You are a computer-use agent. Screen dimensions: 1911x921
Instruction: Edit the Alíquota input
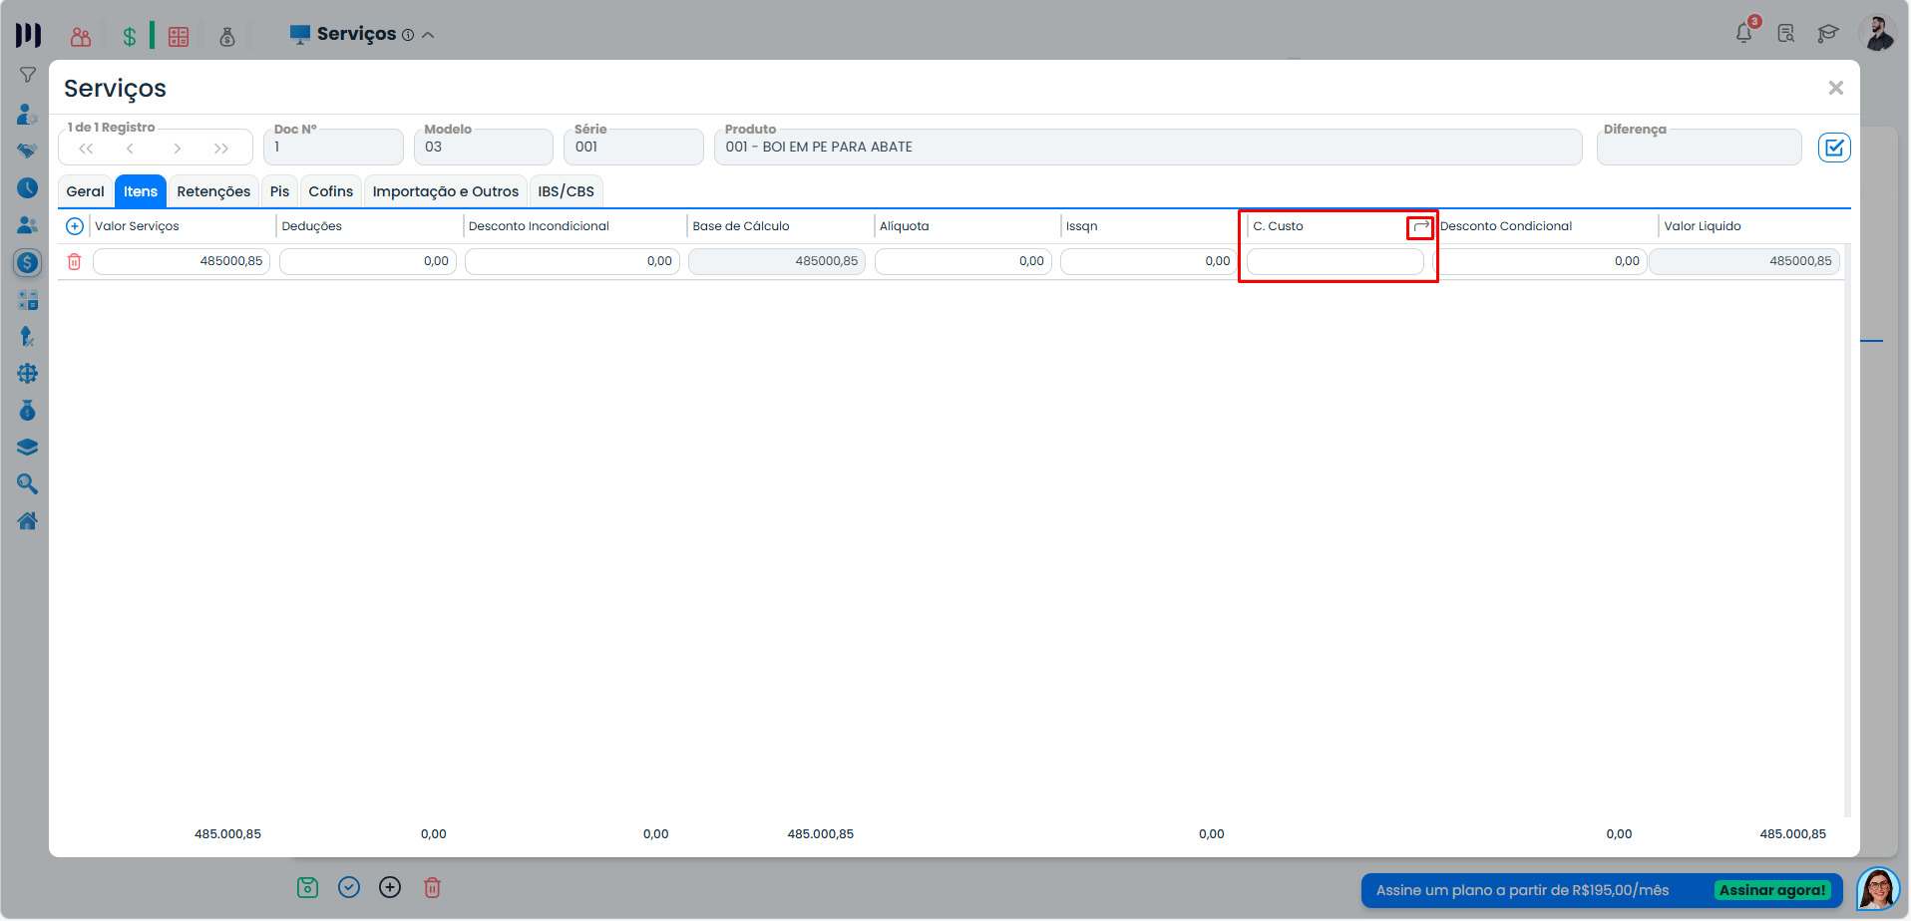tap(963, 261)
